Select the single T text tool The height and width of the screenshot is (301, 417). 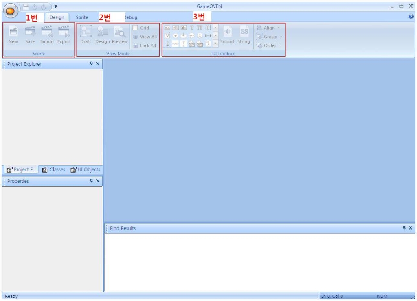coord(192,28)
